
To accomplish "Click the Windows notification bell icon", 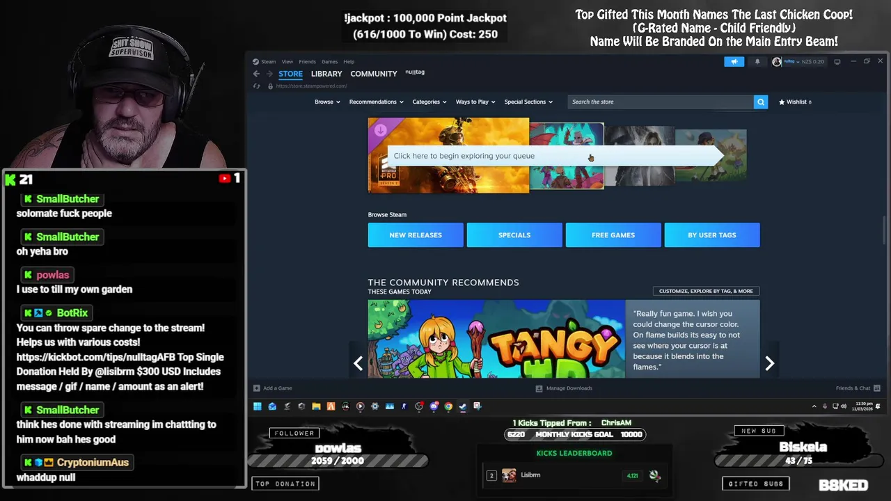I will [878, 406].
